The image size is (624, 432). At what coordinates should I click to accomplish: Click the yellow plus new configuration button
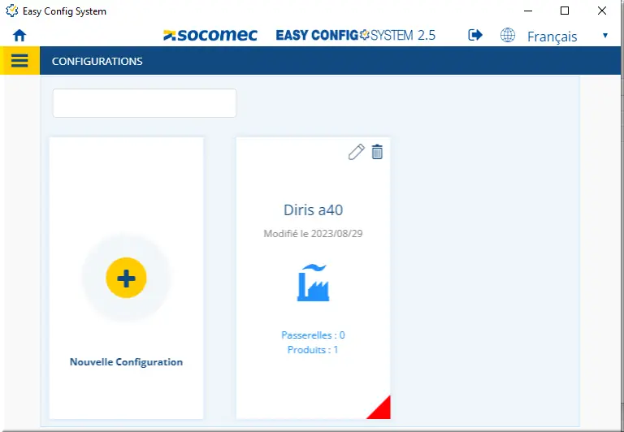click(126, 278)
